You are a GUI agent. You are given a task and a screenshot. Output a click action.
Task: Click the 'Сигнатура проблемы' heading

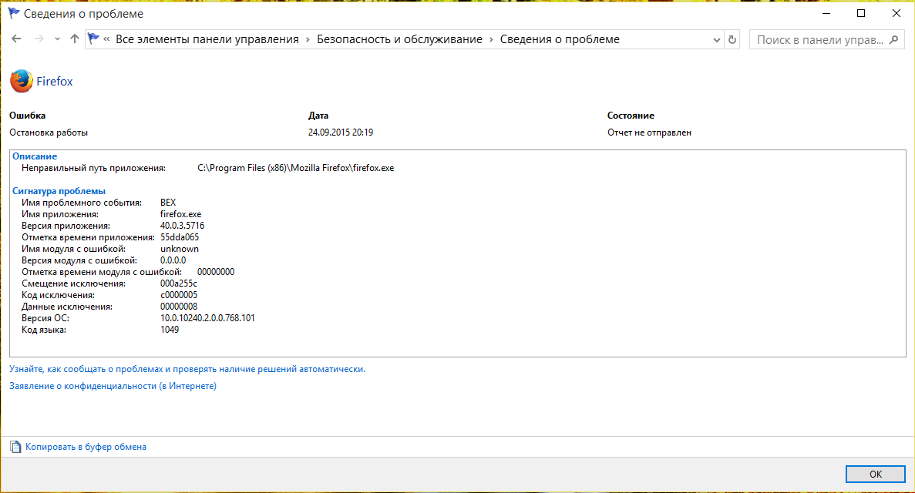coord(59,191)
